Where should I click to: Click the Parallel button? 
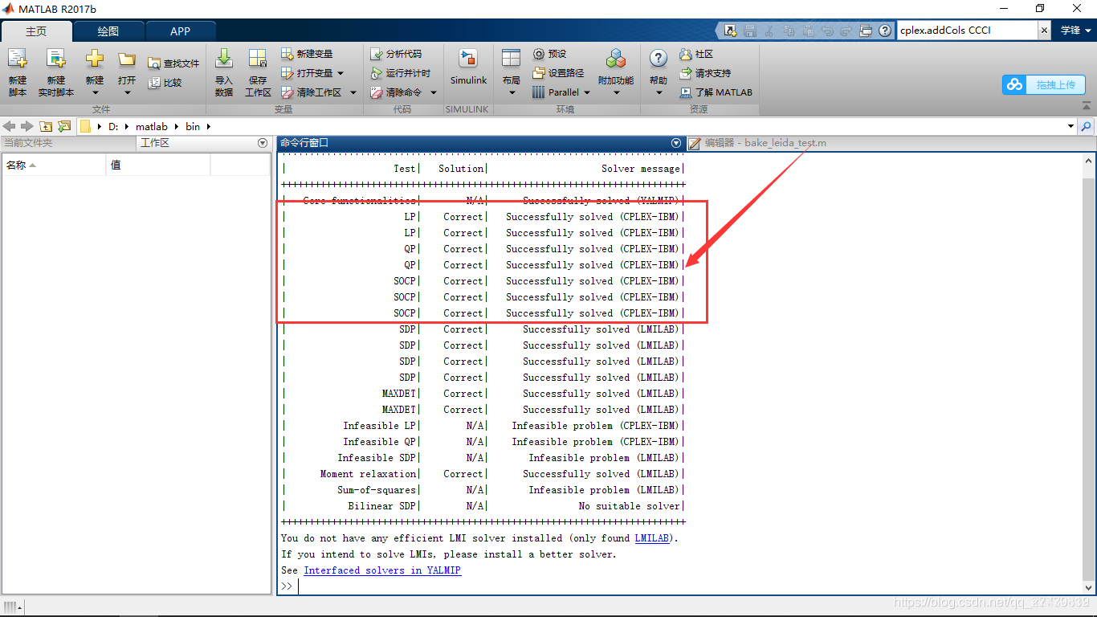(x=556, y=92)
